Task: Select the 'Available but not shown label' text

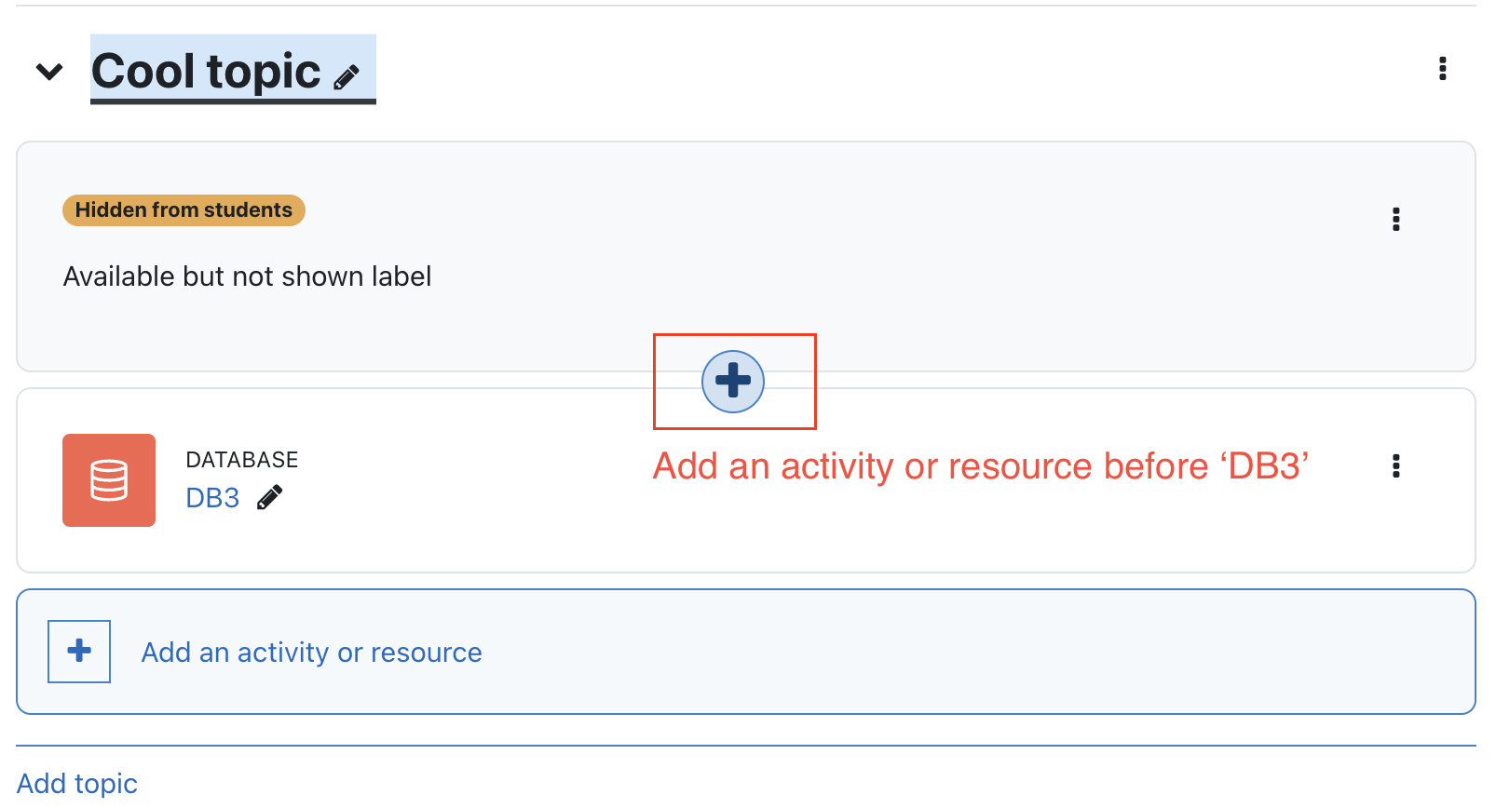Action: pyautogui.click(x=247, y=276)
